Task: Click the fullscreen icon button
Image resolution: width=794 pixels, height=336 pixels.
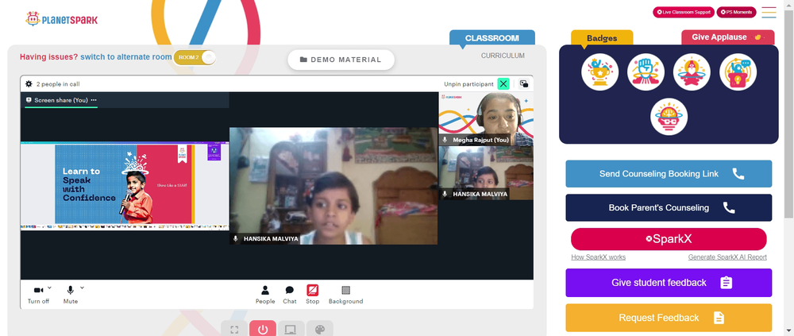Action: pyautogui.click(x=234, y=330)
